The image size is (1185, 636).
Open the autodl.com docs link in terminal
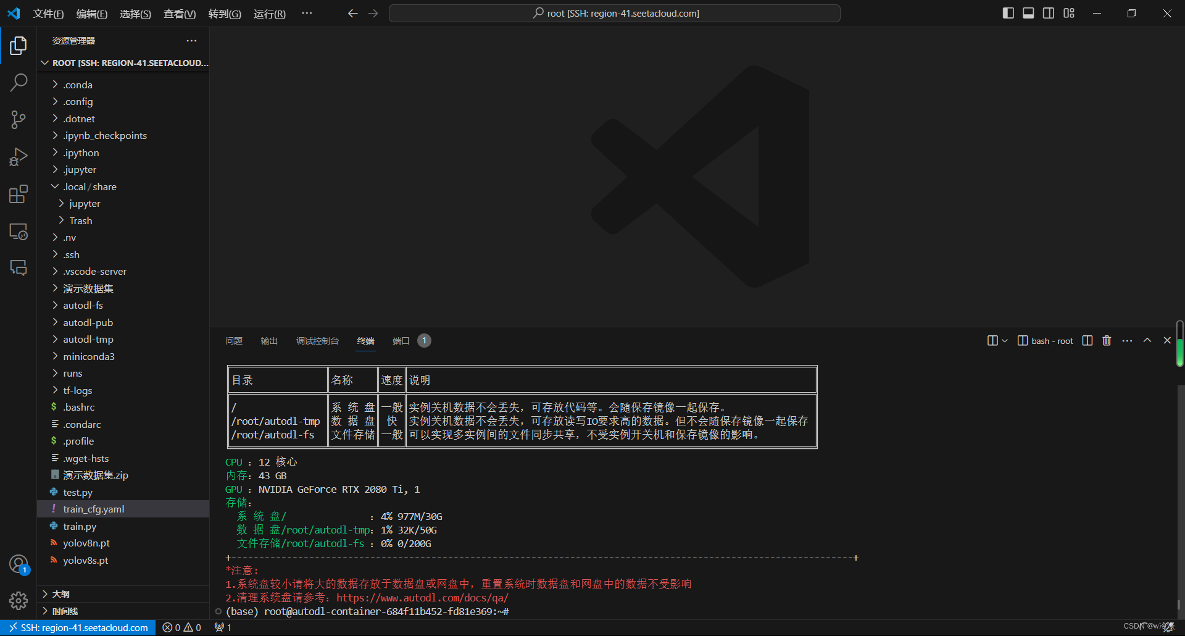pos(422,598)
